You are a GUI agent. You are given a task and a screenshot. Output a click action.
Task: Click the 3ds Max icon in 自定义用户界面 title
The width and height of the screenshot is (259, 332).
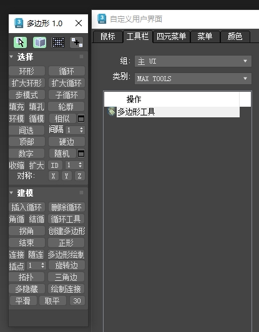102,19
